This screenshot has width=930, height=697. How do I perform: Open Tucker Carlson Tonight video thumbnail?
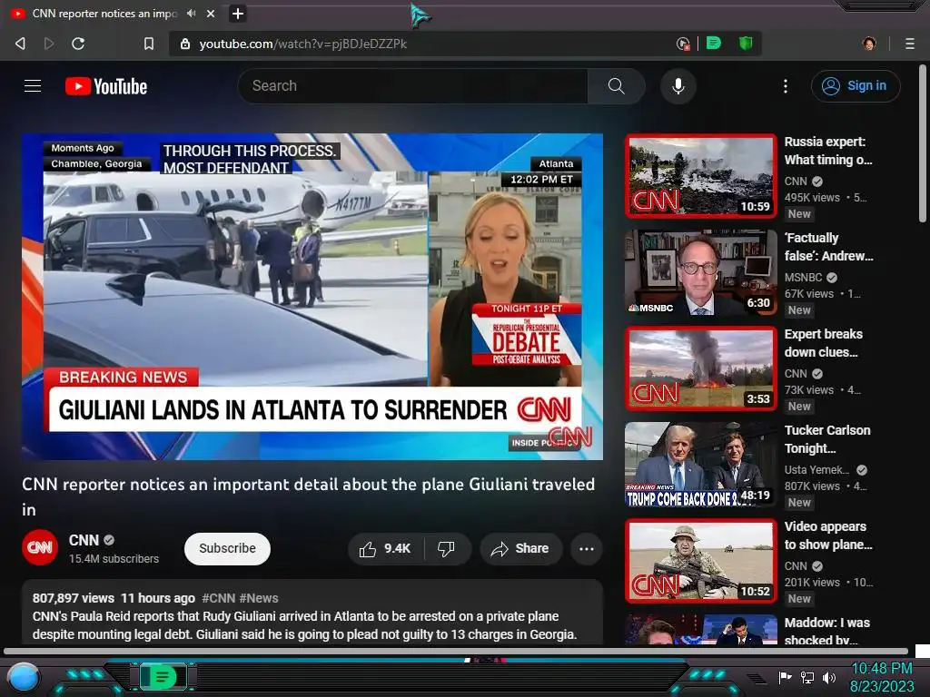[700, 465]
